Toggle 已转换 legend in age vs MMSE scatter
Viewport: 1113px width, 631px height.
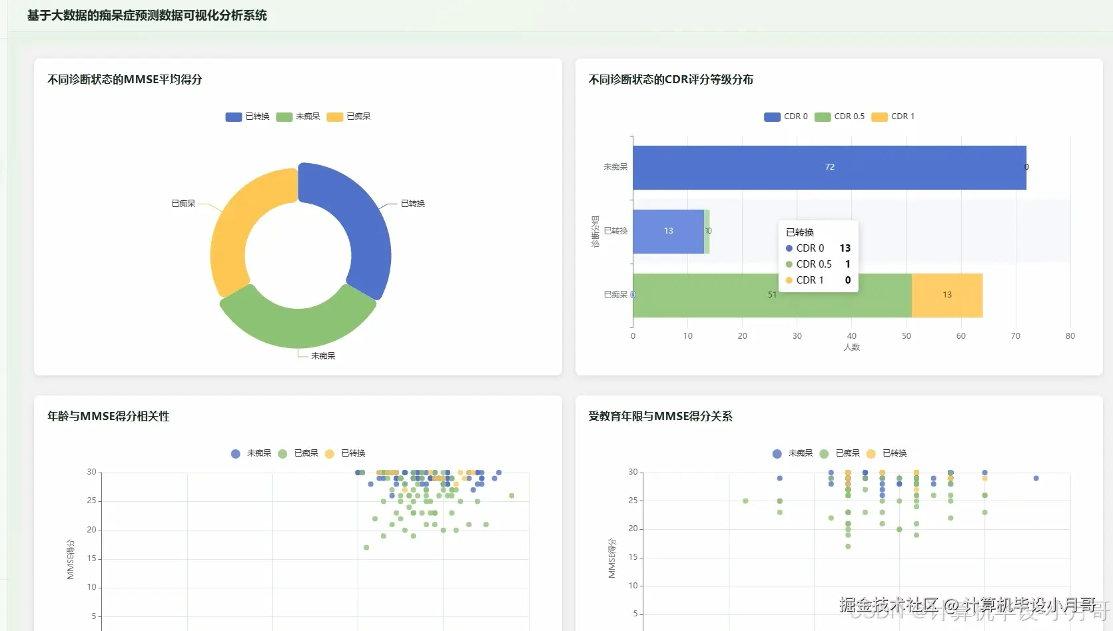coord(345,453)
